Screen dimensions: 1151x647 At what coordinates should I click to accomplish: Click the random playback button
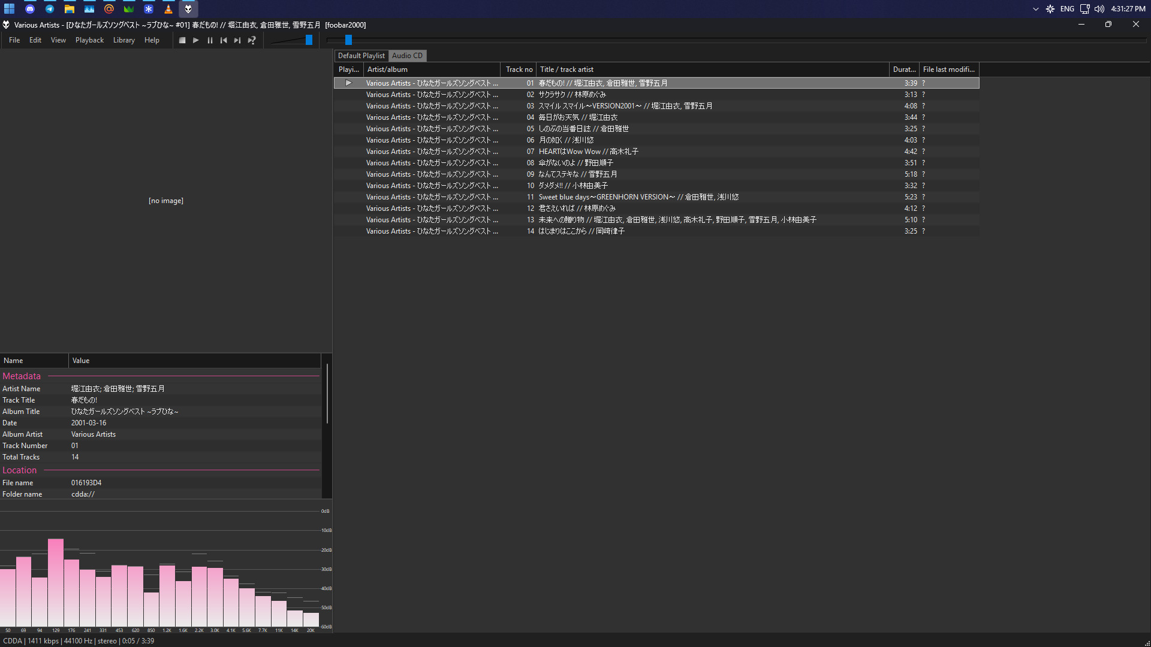click(252, 40)
